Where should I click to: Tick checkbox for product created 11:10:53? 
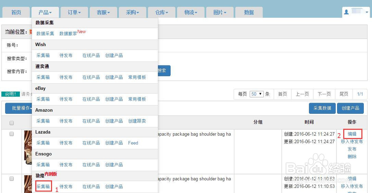pos(12,179)
